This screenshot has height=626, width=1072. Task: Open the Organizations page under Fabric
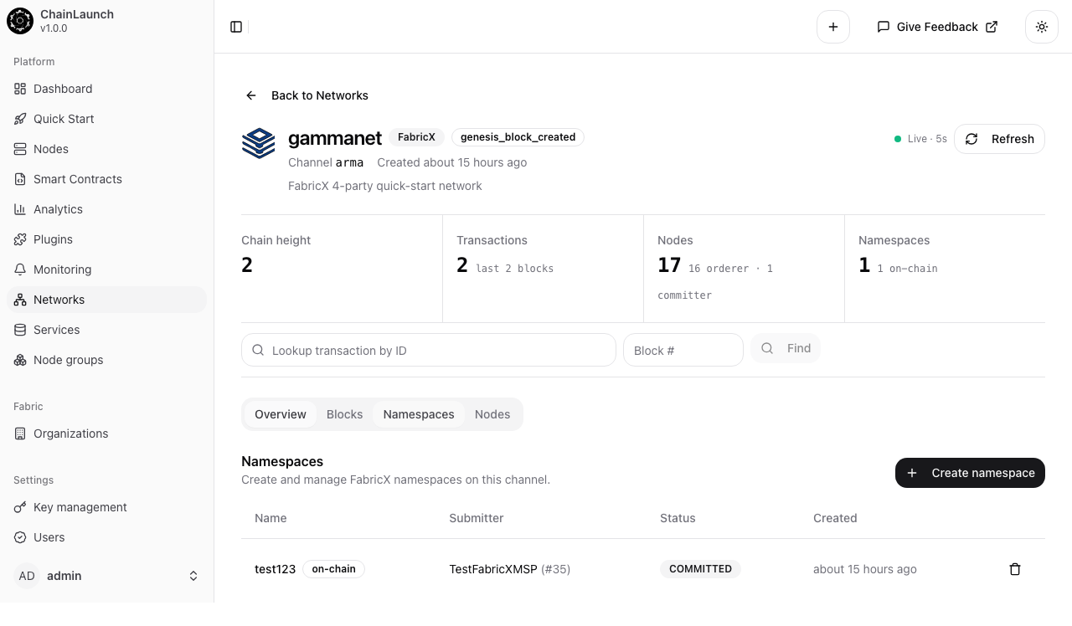[70, 434]
